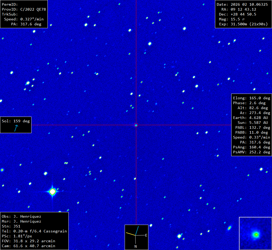The width and height of the screenshot is (272, 250).
Task: Click the PsAng: 160.4 deg row
Action: 251,147
